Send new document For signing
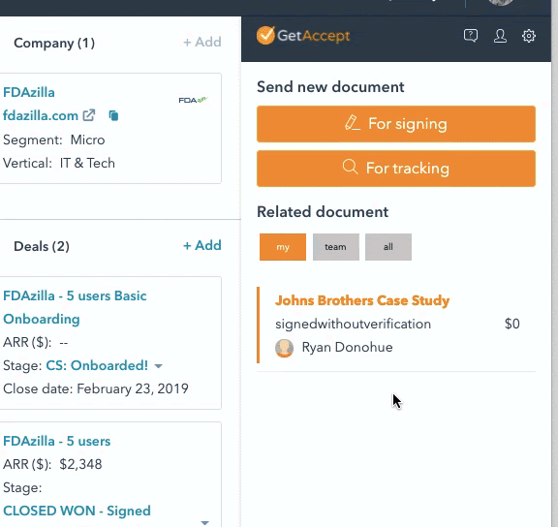This screenshot has width=558, height=527. (x=396, y=124)
